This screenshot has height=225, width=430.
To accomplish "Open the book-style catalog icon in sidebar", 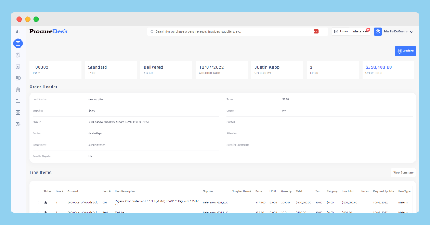I will [18, 78].
